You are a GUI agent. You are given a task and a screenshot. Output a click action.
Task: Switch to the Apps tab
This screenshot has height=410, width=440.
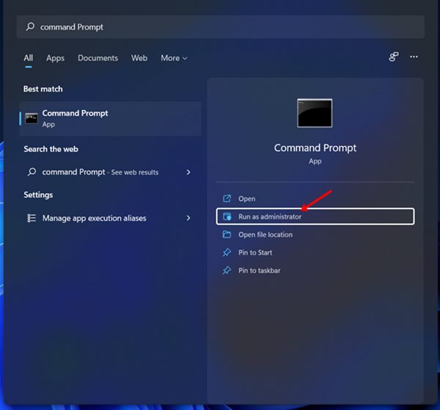tap(55, 58)
